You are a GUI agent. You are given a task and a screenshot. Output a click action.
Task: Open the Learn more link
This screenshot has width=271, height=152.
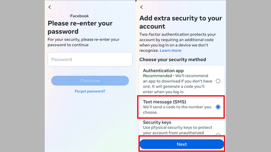coord(170,50)
